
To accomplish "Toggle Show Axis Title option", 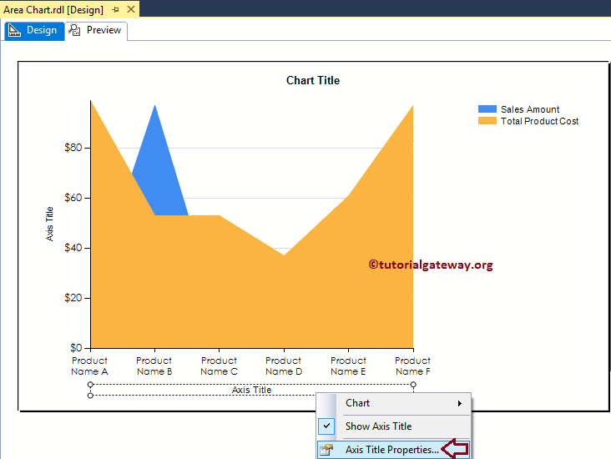I will (394, 426).
